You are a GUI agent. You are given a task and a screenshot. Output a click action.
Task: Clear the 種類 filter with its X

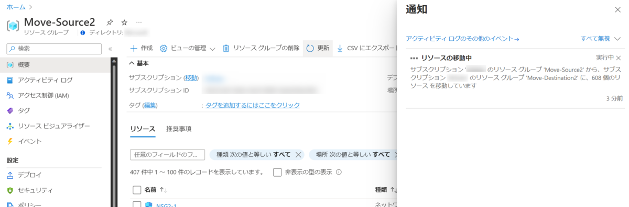coord(298,155)
